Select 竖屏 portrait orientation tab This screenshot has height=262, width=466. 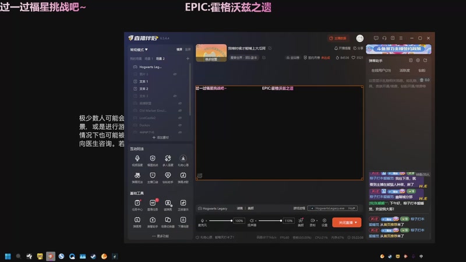pyautogui.click(x=188, y=49)
